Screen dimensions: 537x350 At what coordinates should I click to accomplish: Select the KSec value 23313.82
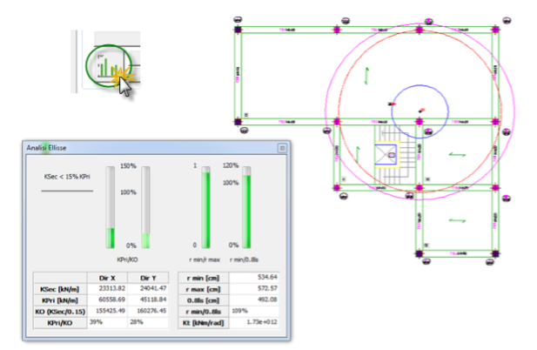point(112,288)
